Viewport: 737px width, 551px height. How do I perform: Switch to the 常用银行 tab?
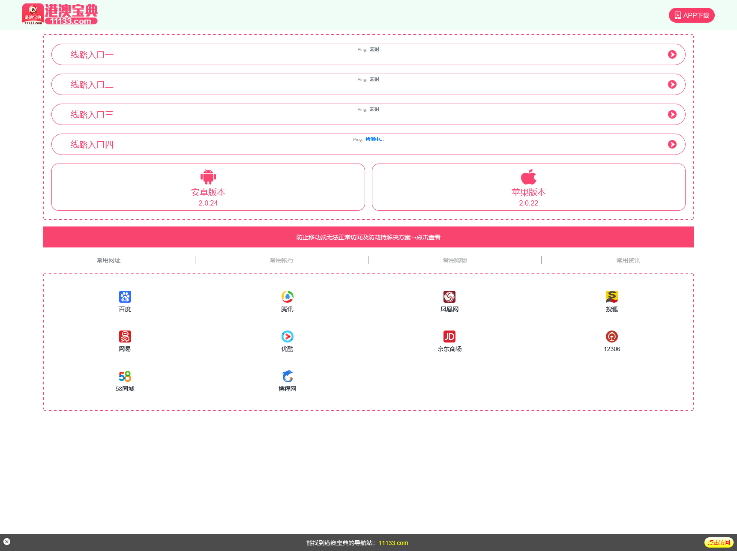[x=282, y=260]
